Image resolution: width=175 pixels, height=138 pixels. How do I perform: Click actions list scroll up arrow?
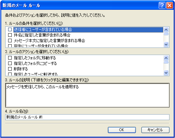[x=166, y=58]
